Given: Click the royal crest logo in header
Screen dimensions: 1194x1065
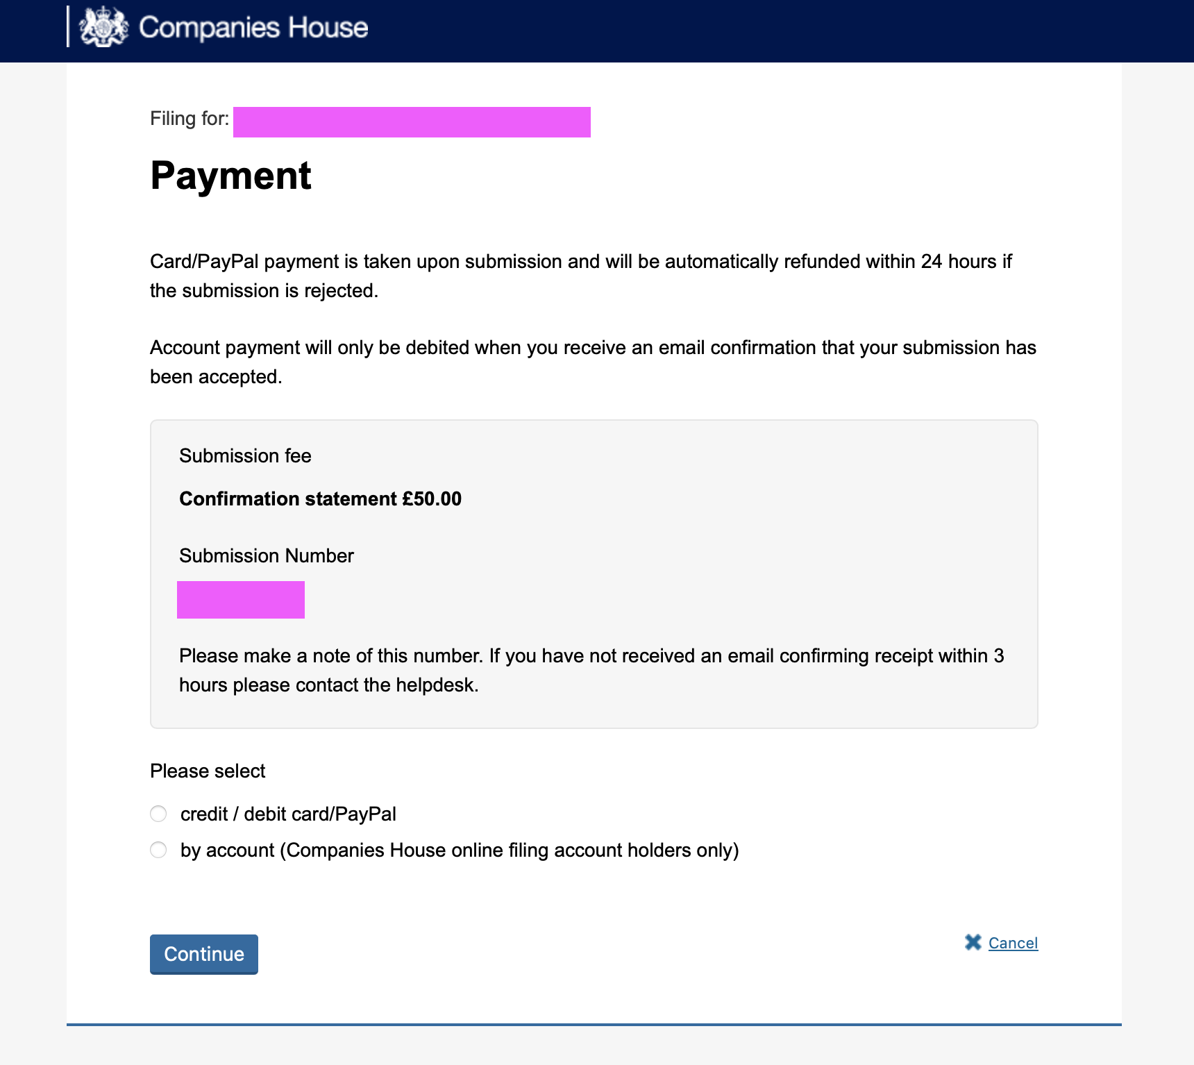Looking at the screenshot, I should (103, 27).
